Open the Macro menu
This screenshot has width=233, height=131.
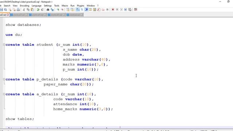point(65,6)
